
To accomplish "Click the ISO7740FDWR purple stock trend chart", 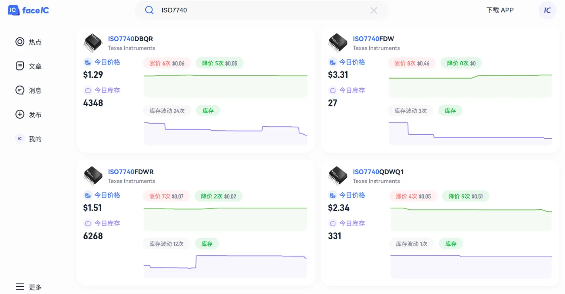I will point(226,266).
